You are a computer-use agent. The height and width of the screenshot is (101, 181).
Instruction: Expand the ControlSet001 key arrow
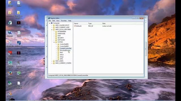point(56,44)
